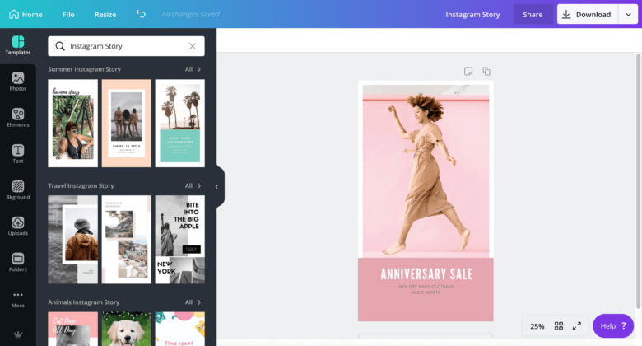Click the ANNIVERSARY SALE heading on canvas
The height and width of the screenshot is (346, 642).
pyautogui.click(x=426, y=274)
